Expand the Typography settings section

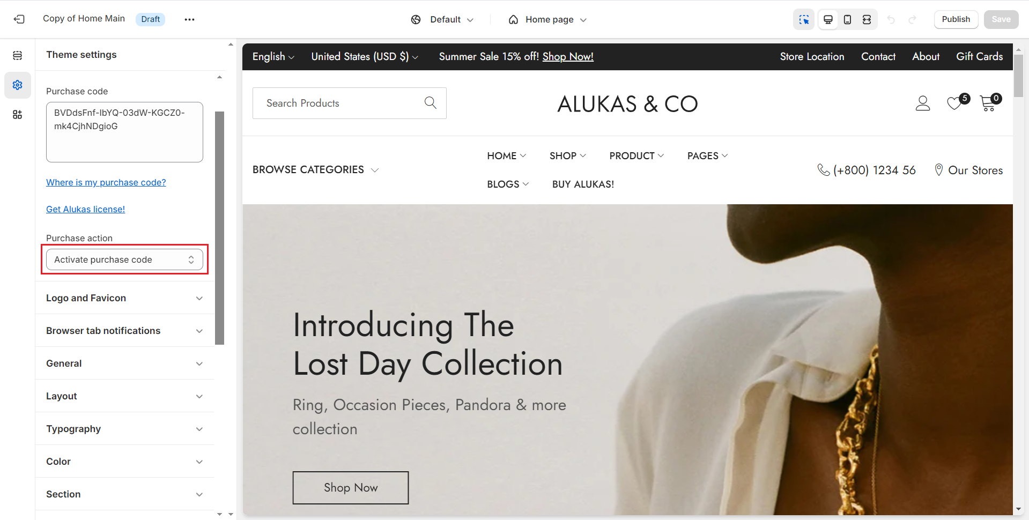click(124, 429)
